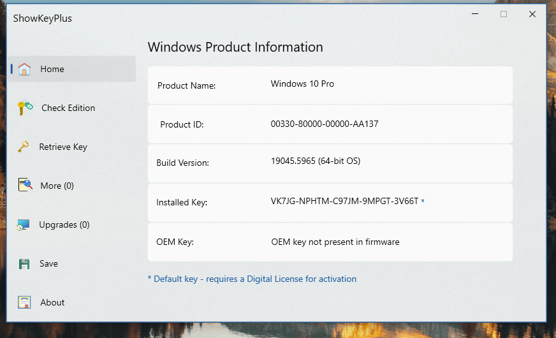Minimize the ShowKeyPlus window

click(475, 14)
